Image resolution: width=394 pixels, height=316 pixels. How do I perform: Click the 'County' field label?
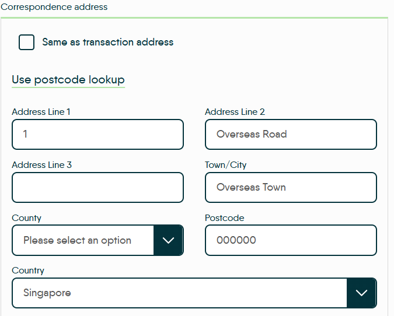[x=26, y=218]
